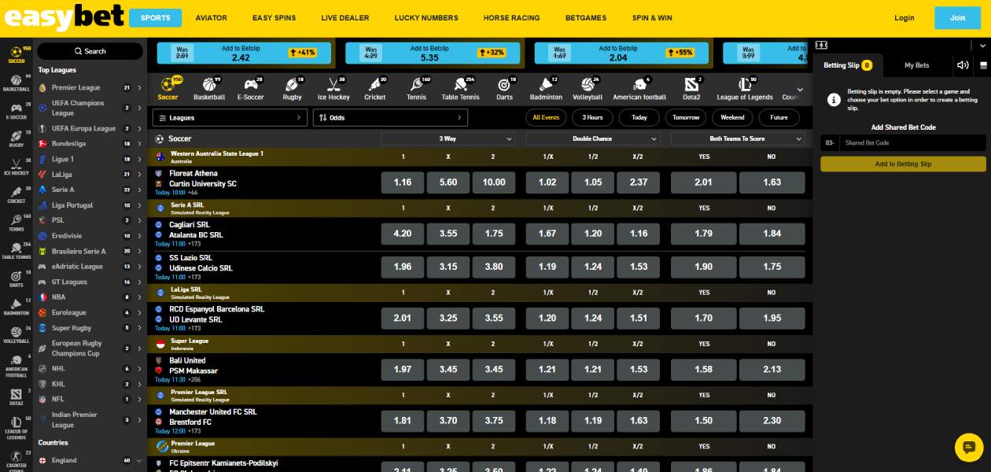The image size is (991, 472).
Task: Open the 3 Way market dropdown
Action: point(448,138)
